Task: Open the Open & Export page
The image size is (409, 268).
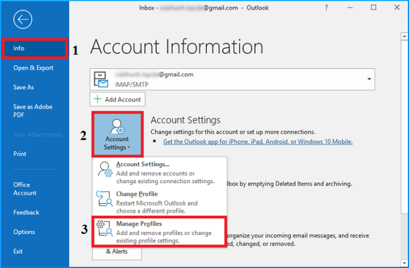Action: (33, 68)
